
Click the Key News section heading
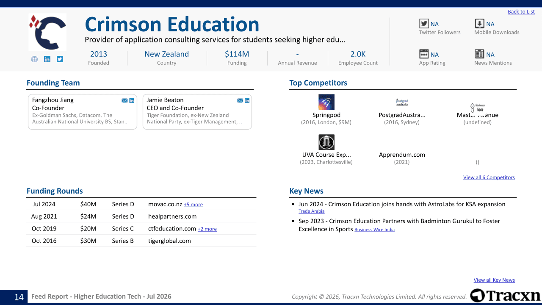click(x=307, y=191)
